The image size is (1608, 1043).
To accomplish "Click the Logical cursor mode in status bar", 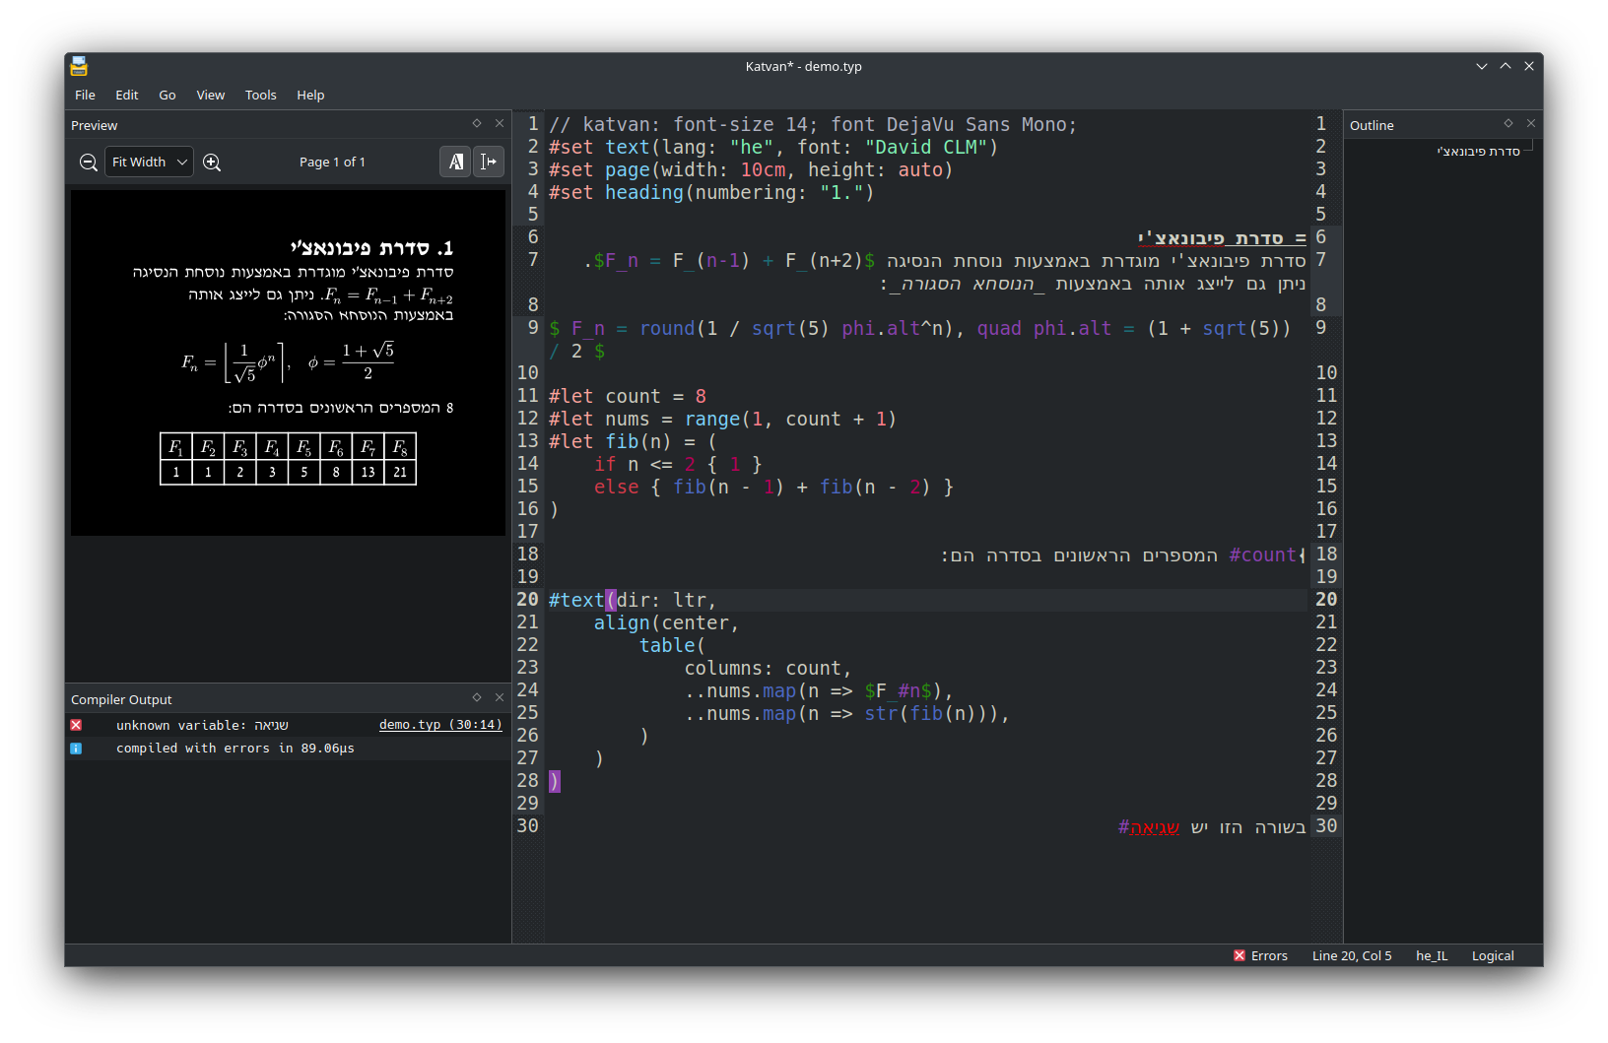I will pos(1493,956).
